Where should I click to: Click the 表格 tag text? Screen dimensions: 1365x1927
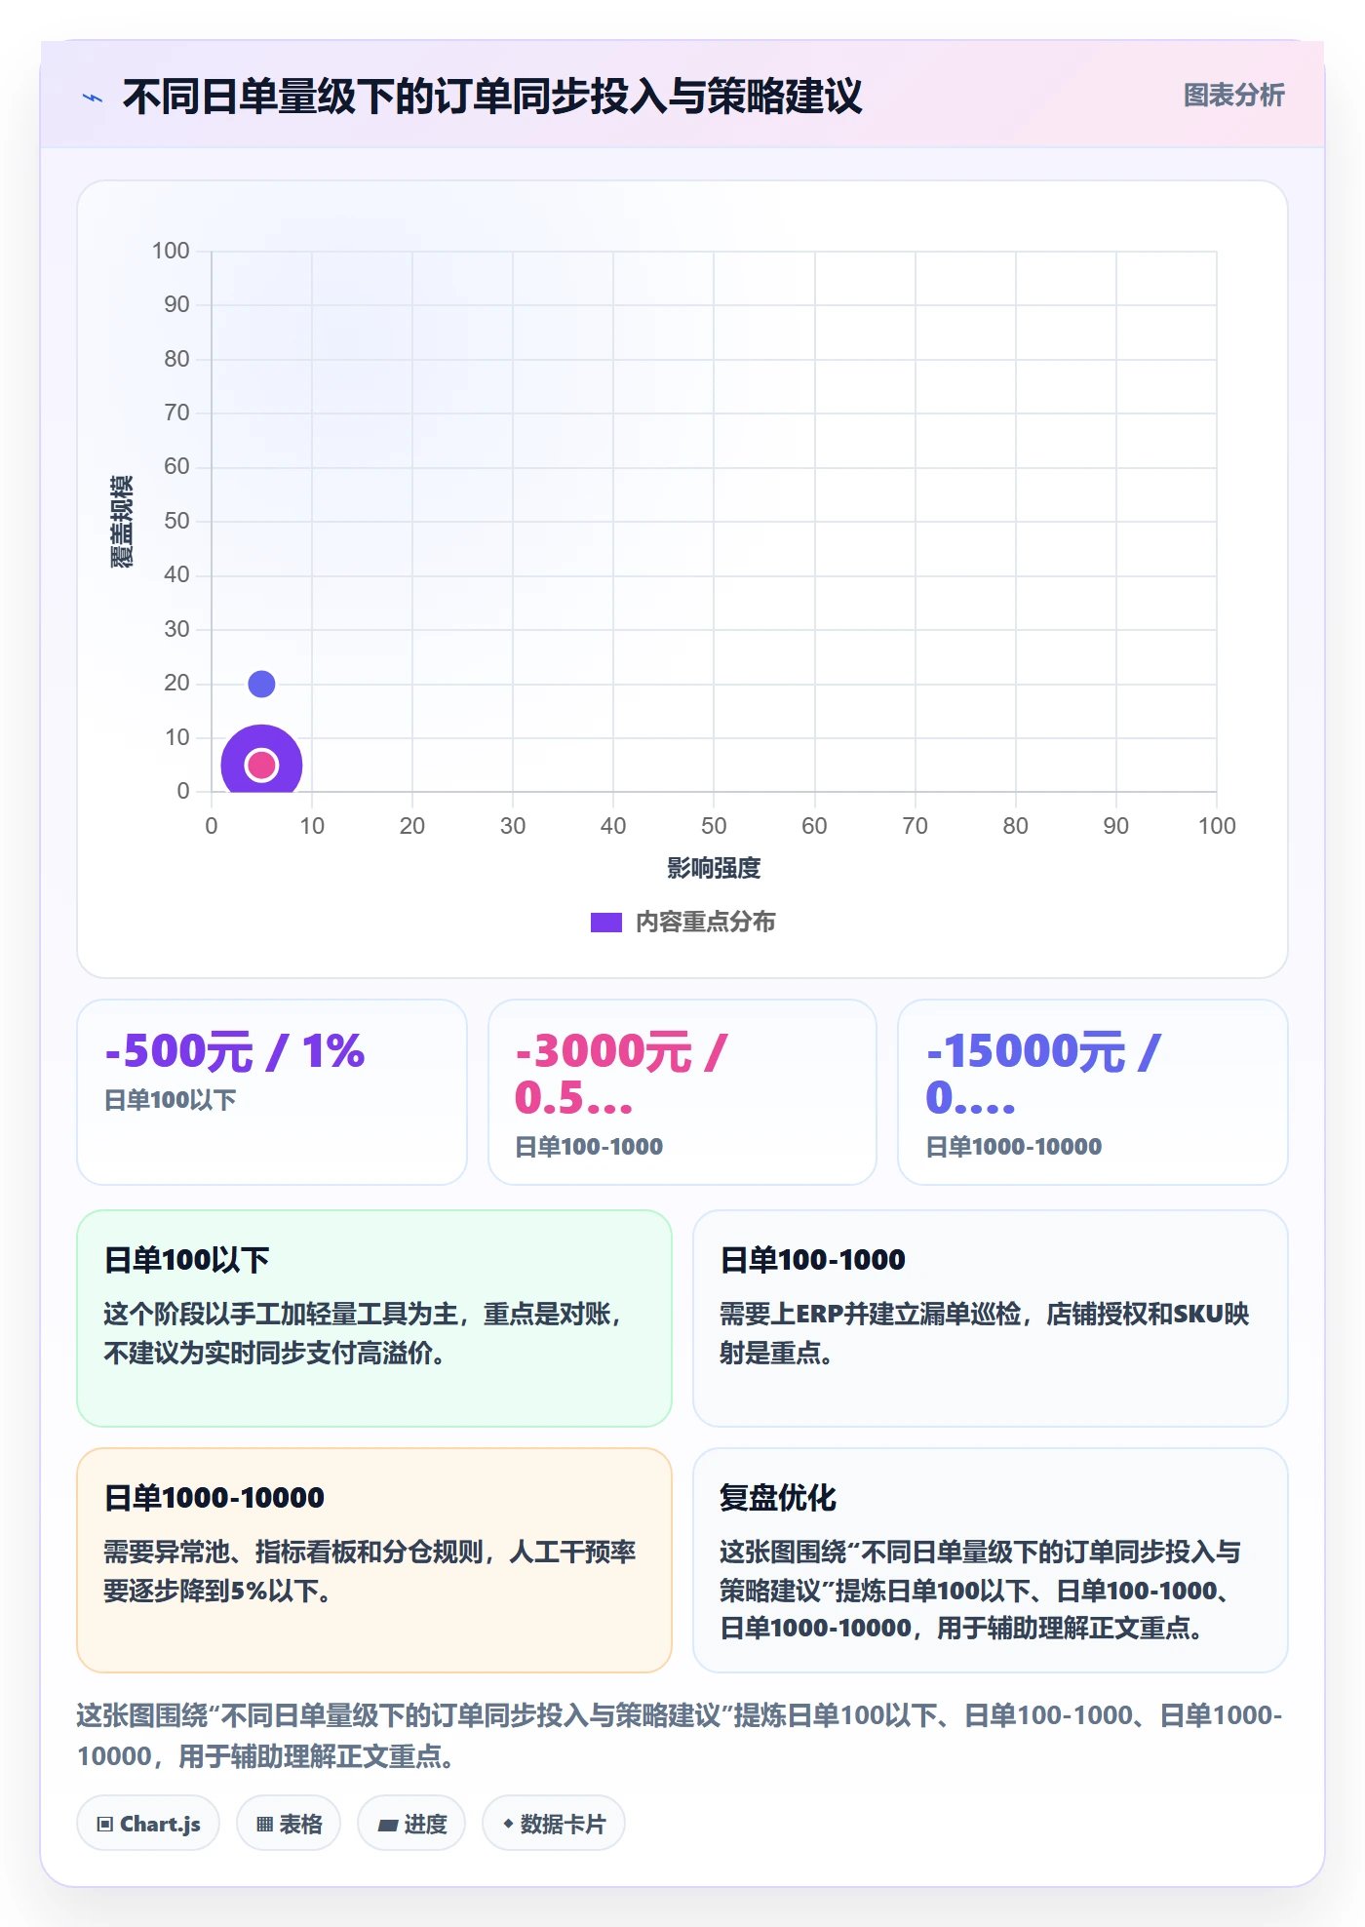point(300,1824)
